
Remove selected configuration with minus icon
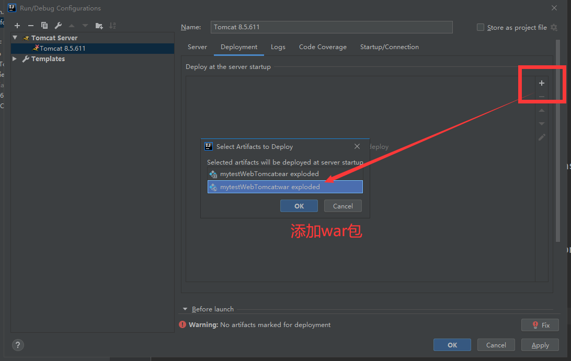tap(30, 26)
